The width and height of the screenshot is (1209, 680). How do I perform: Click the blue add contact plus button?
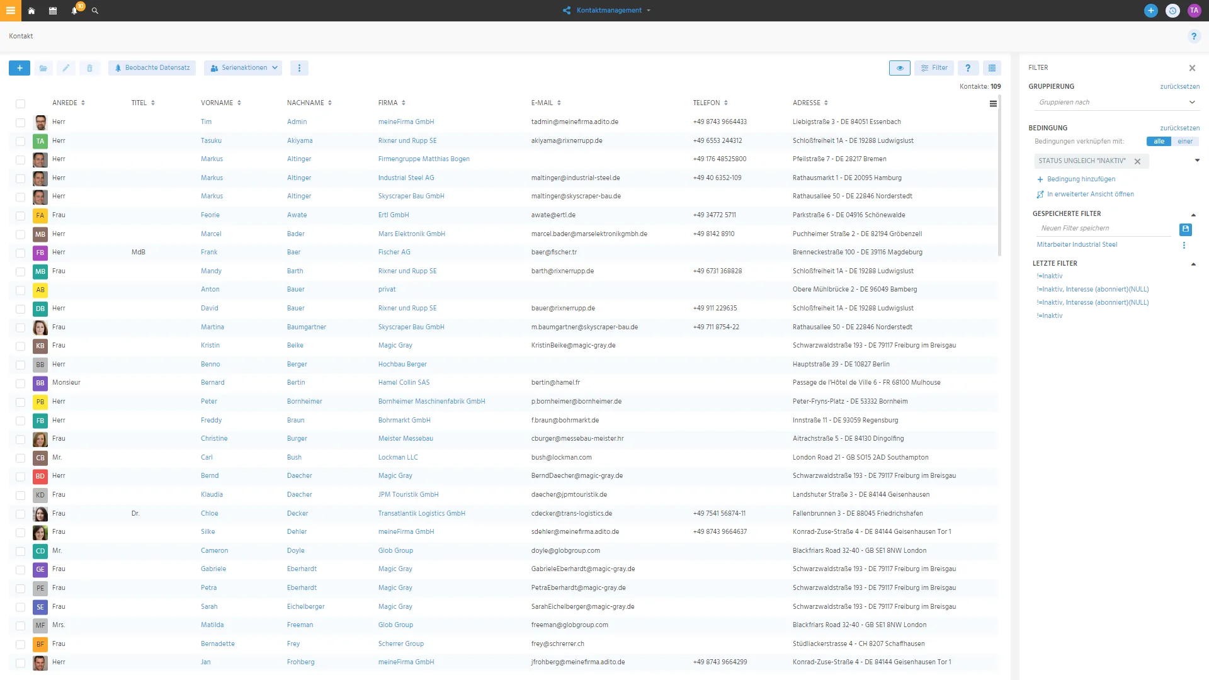click(x=20, y=68)
